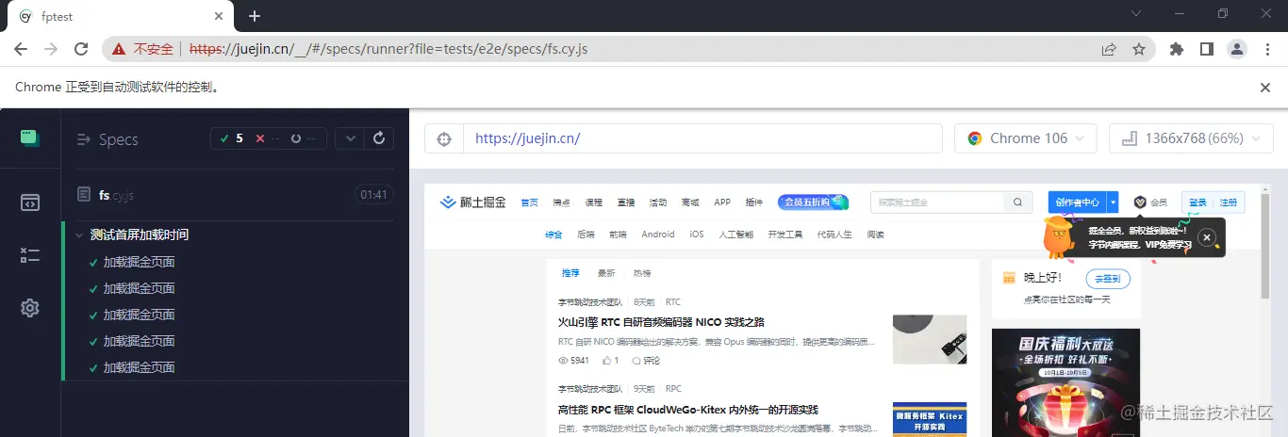Open Chrome extensions puzzle icon
The width and height of the screenshot is (1288, 437).
1176,49
